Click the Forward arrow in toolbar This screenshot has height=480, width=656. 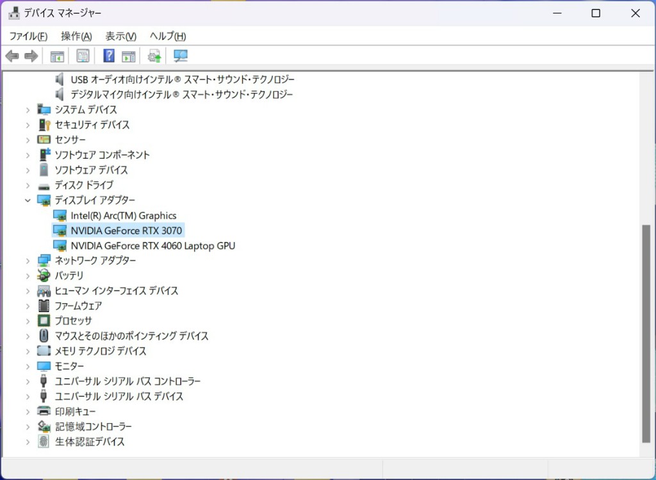coord(31,56)
